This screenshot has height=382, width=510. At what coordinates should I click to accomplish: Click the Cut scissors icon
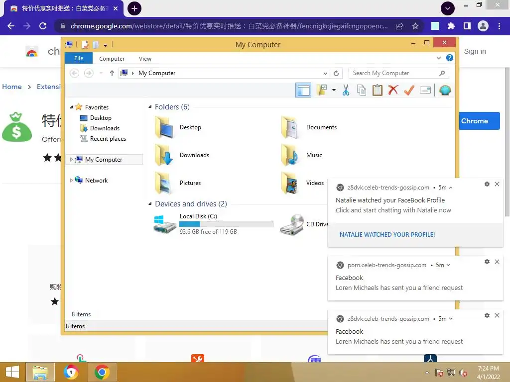346,90
